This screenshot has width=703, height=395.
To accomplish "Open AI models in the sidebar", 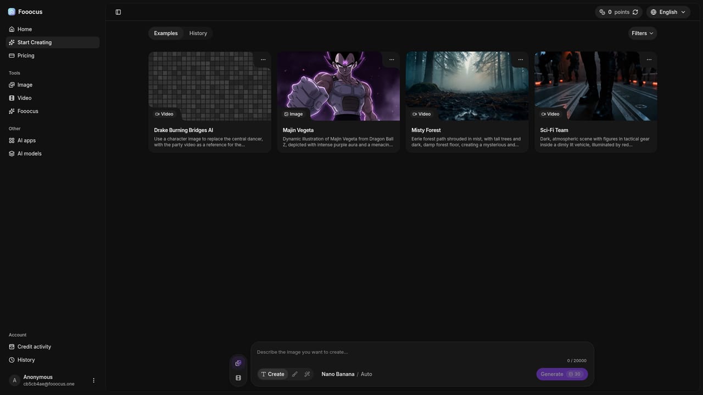I will (x=53, y=154).
